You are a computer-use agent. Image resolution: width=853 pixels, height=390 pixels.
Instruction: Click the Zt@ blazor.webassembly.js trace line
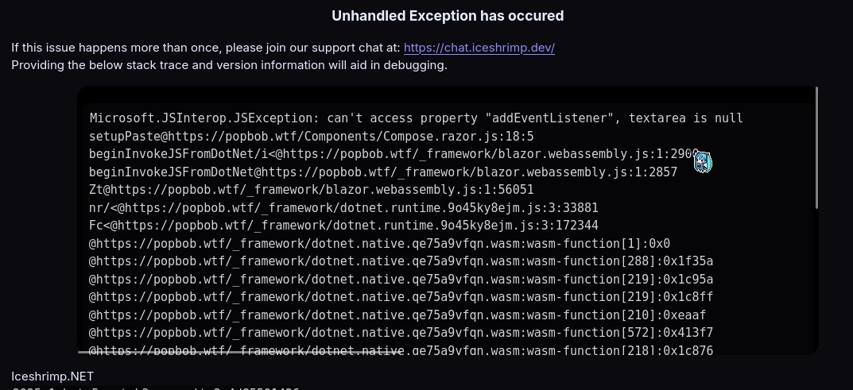(311, 190)
